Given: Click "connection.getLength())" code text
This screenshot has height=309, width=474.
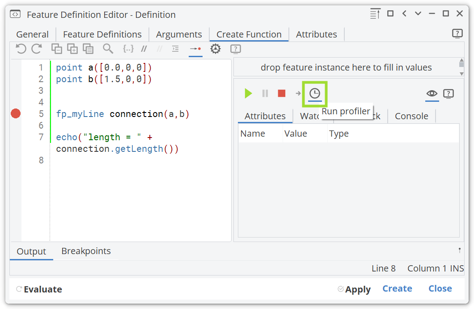Looking at the screenshot, I should pos(117,149).
